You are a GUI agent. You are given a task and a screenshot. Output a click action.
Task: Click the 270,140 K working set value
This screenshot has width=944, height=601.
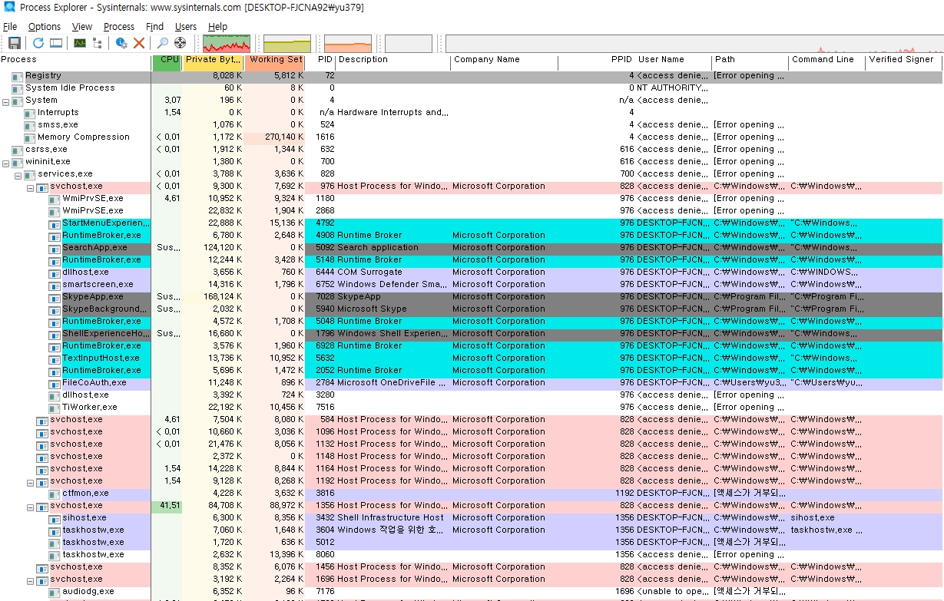(x=275, y=137)
